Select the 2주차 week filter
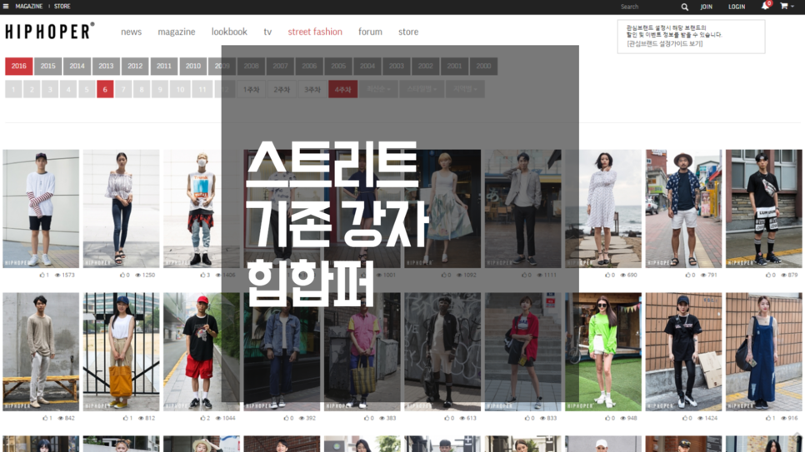 click(x=282, y=89)
